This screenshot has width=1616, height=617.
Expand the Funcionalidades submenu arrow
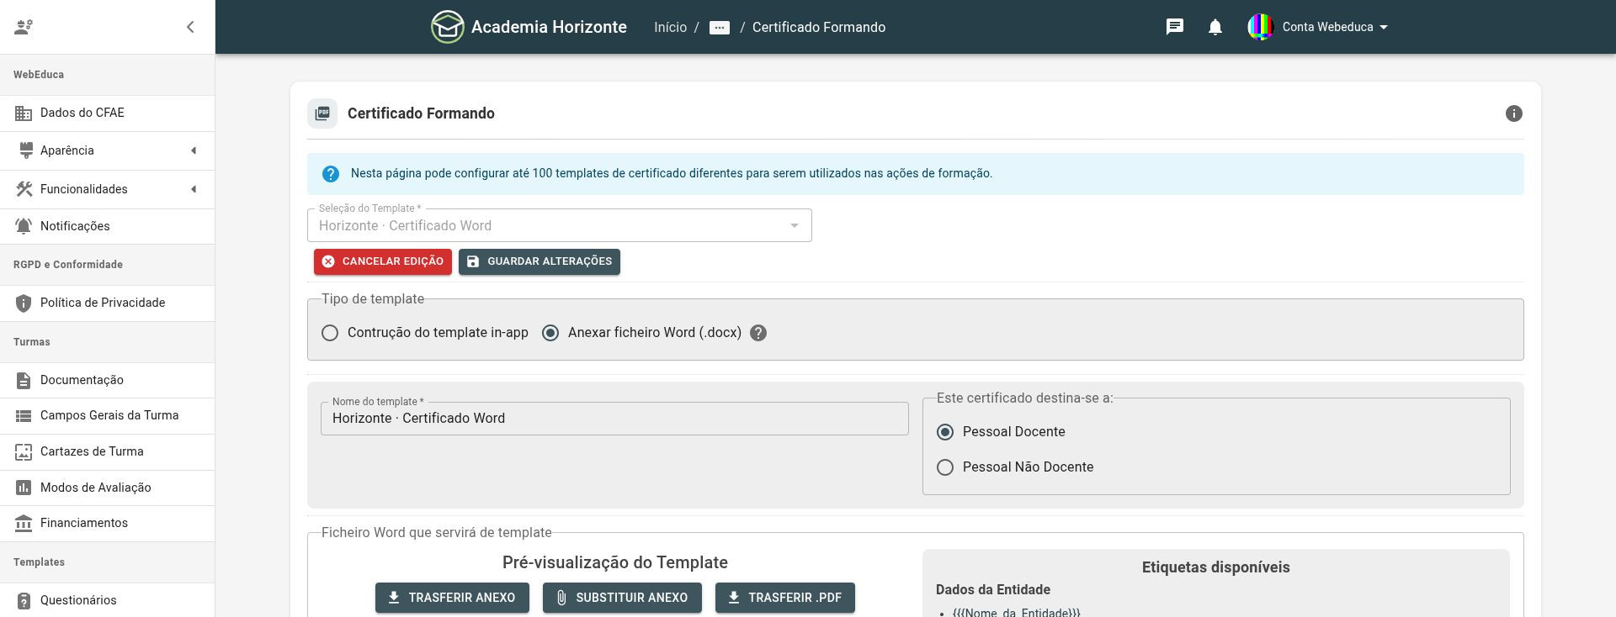coord(194,189)
